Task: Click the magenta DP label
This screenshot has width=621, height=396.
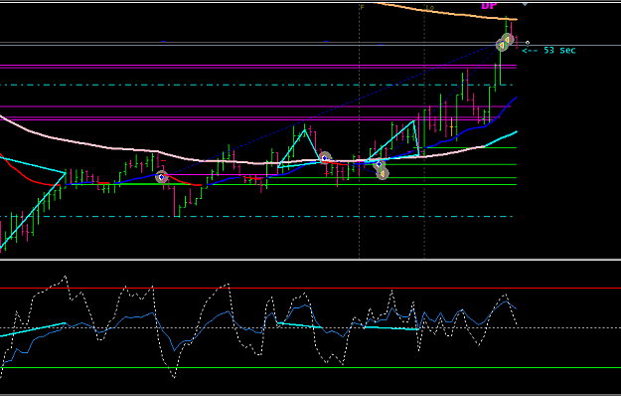Action: 489,6
